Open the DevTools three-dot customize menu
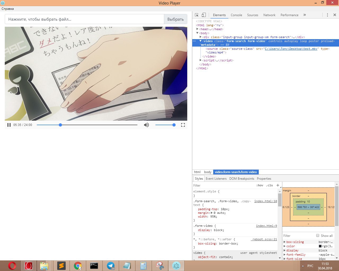The width and height of the screenshot is (339, 271). pyautogui.click(x=327, y=15)
